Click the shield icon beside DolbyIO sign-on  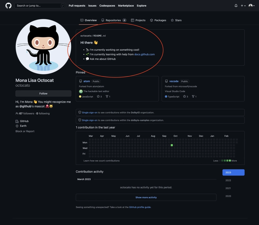[80, 112]
